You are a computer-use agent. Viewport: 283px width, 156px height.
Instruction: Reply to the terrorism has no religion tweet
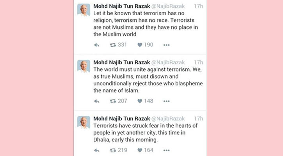pyautogui.click(x=97, y=45)
